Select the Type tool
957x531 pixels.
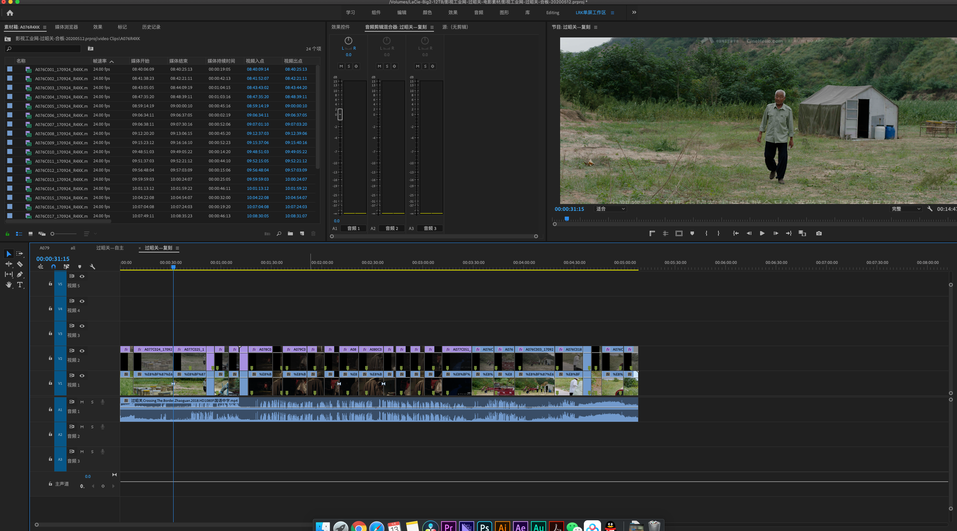(20, 285)
